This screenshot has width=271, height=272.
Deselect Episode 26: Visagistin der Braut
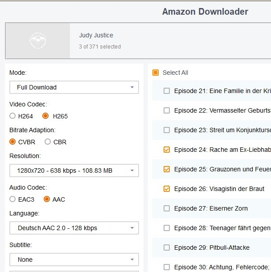tap(167, 189)
